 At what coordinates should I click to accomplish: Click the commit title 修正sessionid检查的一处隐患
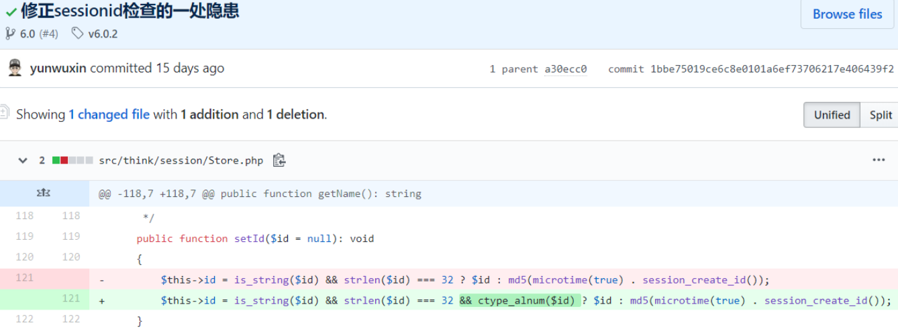tap(130, 11)
